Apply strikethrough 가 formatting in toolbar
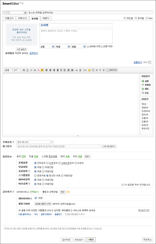This screenshot has height=244, width=156. click(x=34, y=70)
